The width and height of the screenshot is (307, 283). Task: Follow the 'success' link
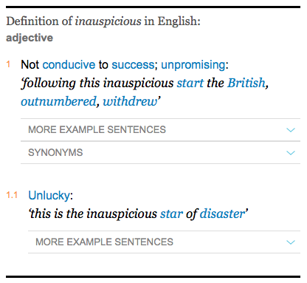[133, 65]
